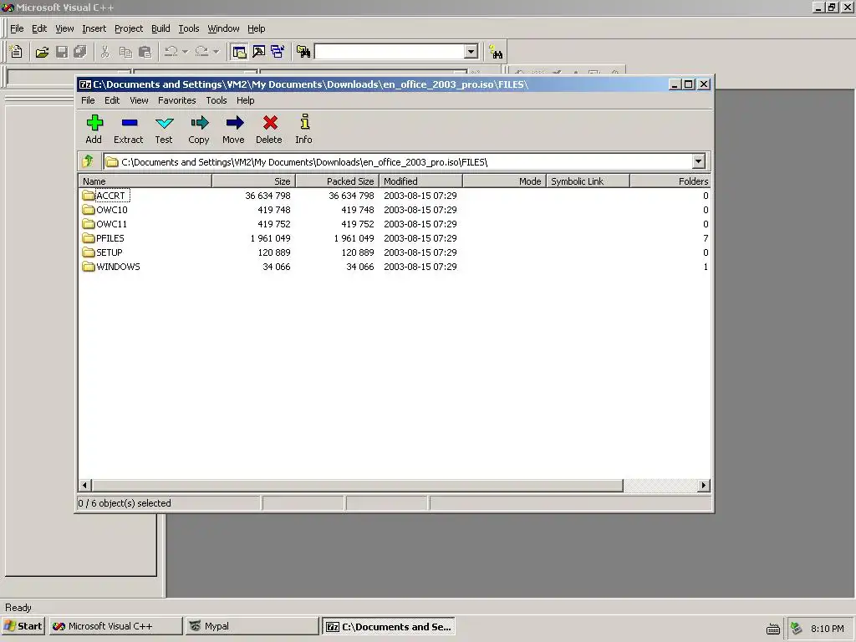Click the Open file icon in Visual C++
This screenshot has height=642, width=856.
point(42,52)
